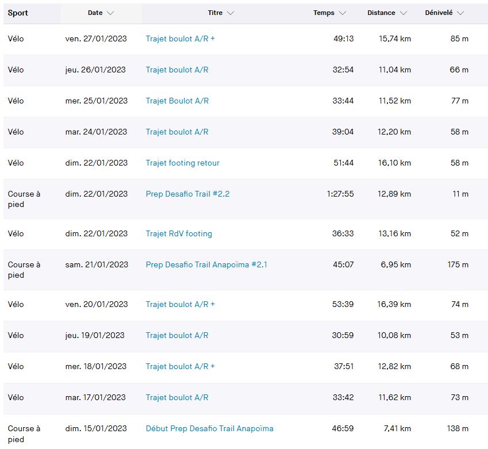
Task: Open Trajet boulot A/R from 19/01/2023
Action: 177,335
